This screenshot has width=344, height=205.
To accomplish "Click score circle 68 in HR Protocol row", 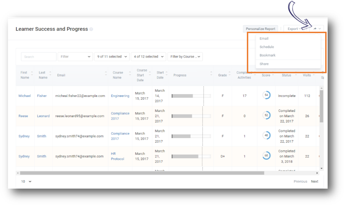I will (266, 155).
